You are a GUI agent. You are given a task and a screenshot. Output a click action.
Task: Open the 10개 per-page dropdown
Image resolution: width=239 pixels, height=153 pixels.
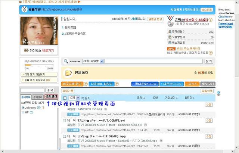coord(78,98)
